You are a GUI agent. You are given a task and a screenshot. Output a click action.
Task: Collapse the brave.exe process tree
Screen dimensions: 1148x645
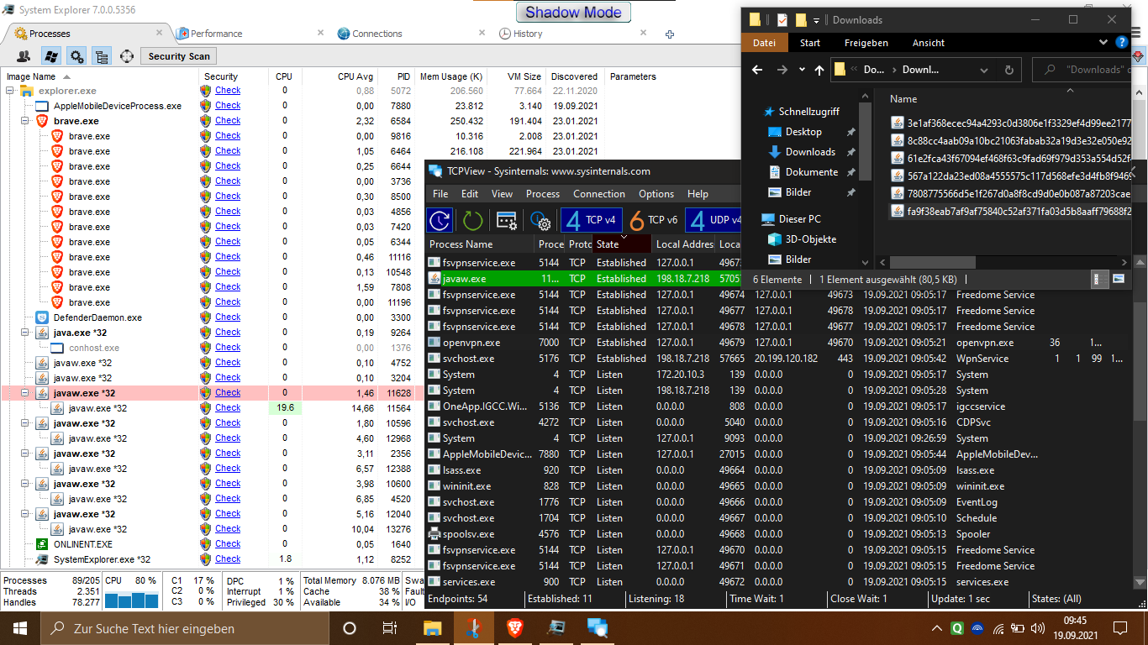(27, 121)
